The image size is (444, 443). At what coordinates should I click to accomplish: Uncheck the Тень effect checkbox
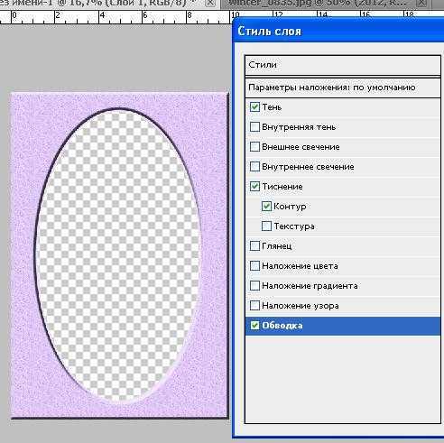coord(254,107)
